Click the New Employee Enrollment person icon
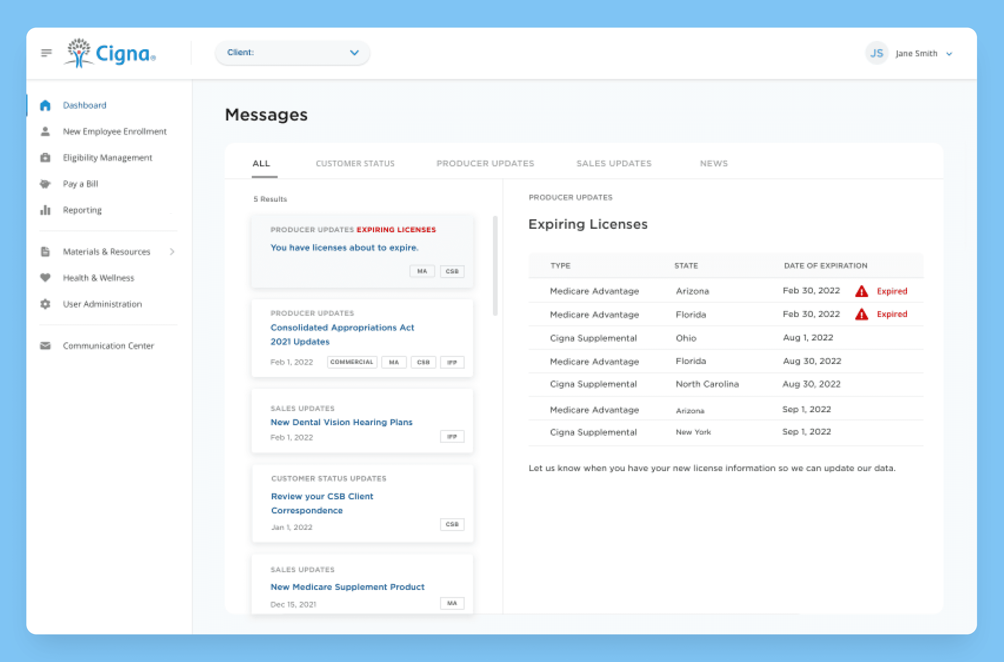This screenshot has height=662, width=1004. pyautogui.click(x=45, y=131)
